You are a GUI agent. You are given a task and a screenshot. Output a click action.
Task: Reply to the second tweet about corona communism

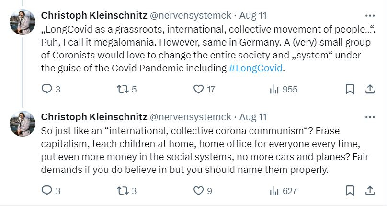47,191
